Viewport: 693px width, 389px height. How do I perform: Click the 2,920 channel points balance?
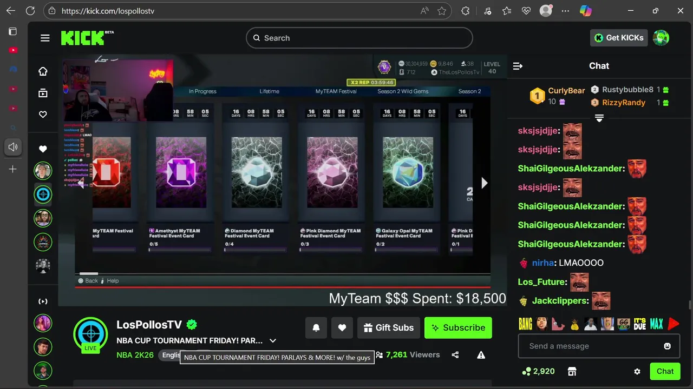(x=538, y=371)
